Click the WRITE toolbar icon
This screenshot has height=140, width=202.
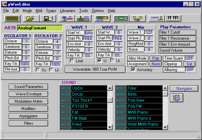(x=102, y=18)
